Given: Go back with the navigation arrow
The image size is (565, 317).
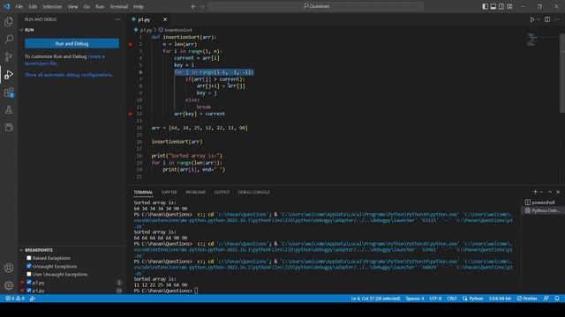Looking at the screenshot, I should (193, 6).
